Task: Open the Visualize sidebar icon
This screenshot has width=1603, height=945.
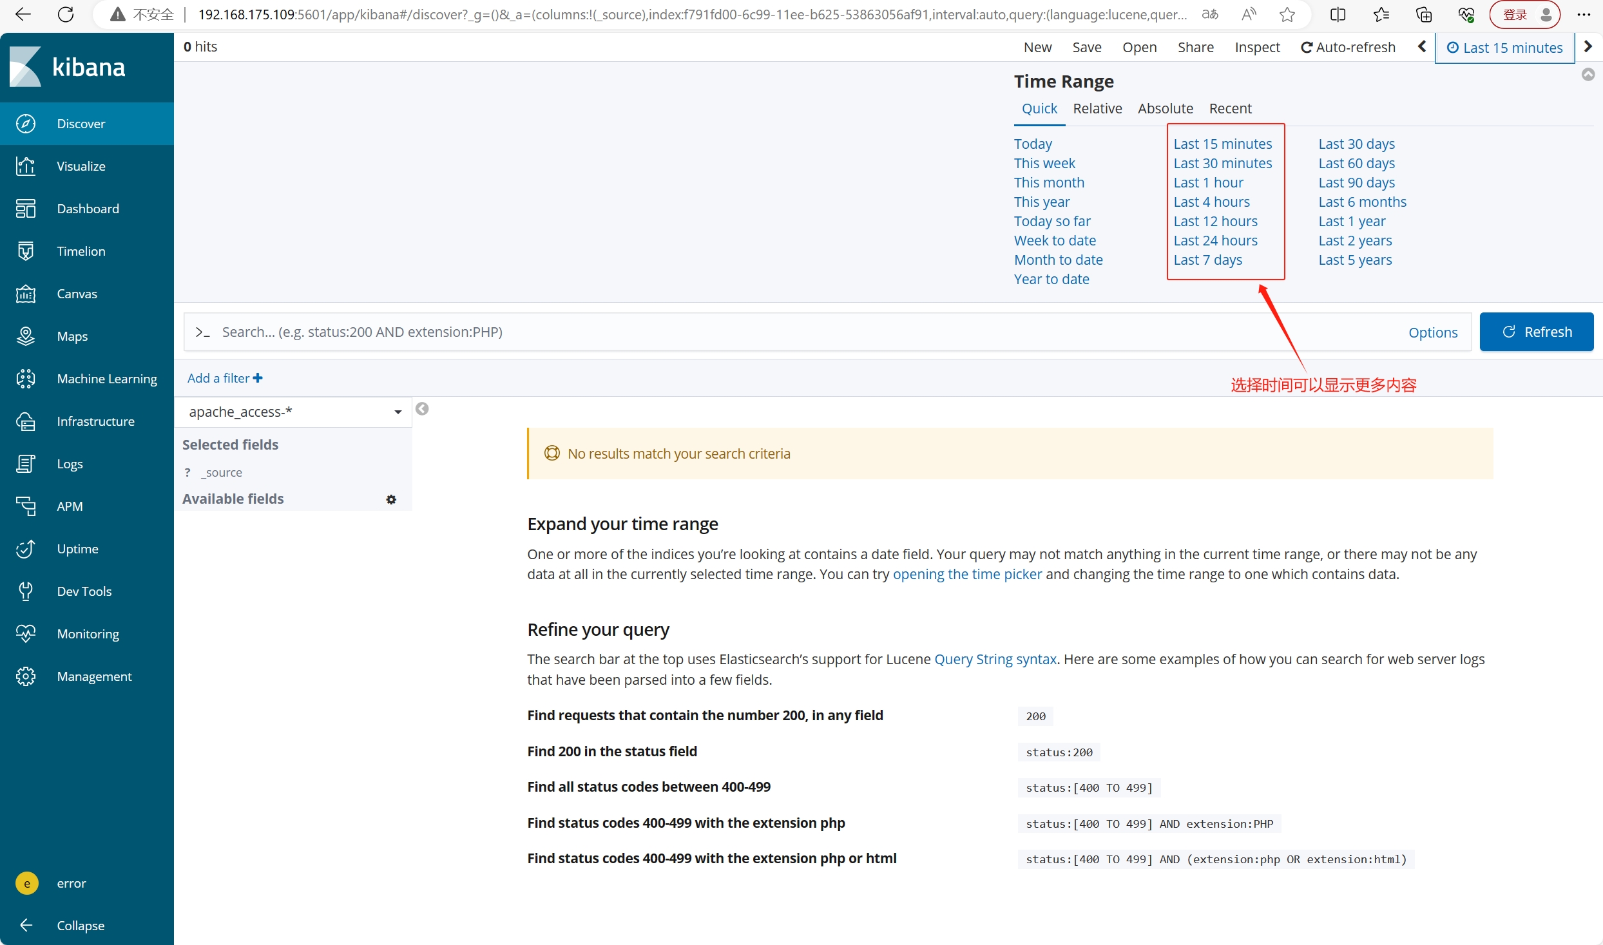Action: tap(26, 166)
